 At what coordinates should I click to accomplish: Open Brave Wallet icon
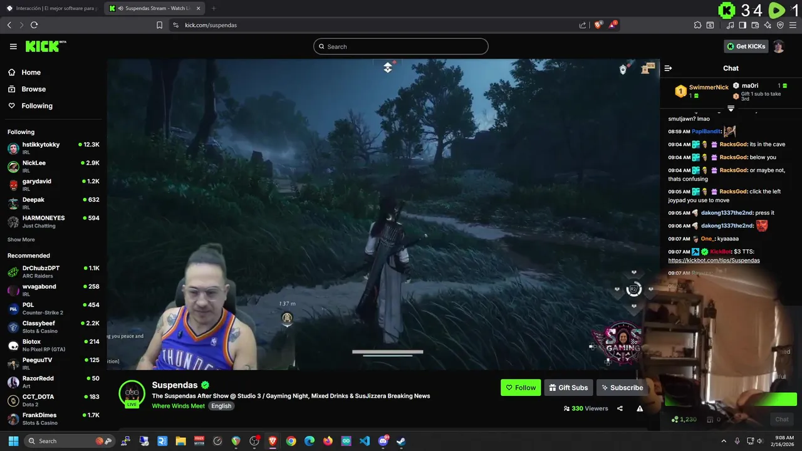(x=755, y=25)
